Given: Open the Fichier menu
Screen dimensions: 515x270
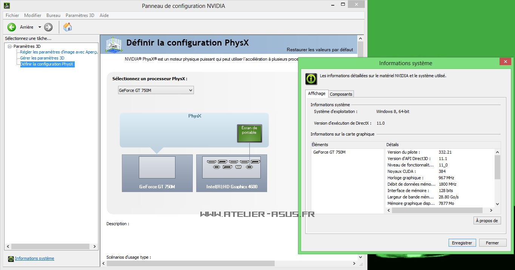Looking at the screenshot, I should [x=12, y=15].
